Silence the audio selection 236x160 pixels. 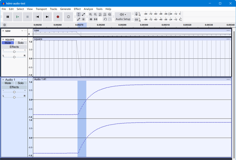tap(96, 19)
